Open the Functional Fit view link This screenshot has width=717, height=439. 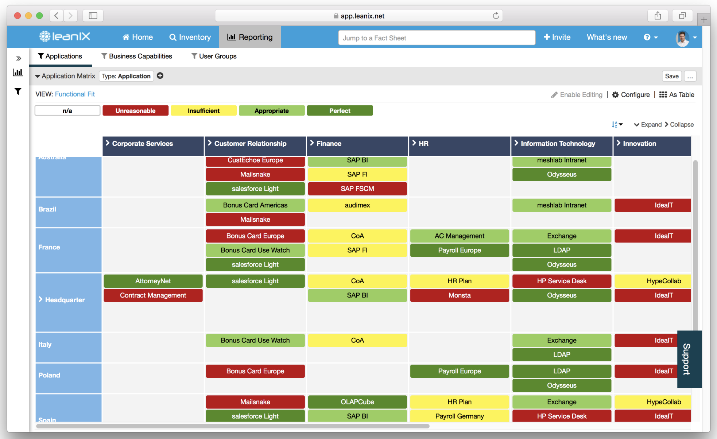click(75, 94)
